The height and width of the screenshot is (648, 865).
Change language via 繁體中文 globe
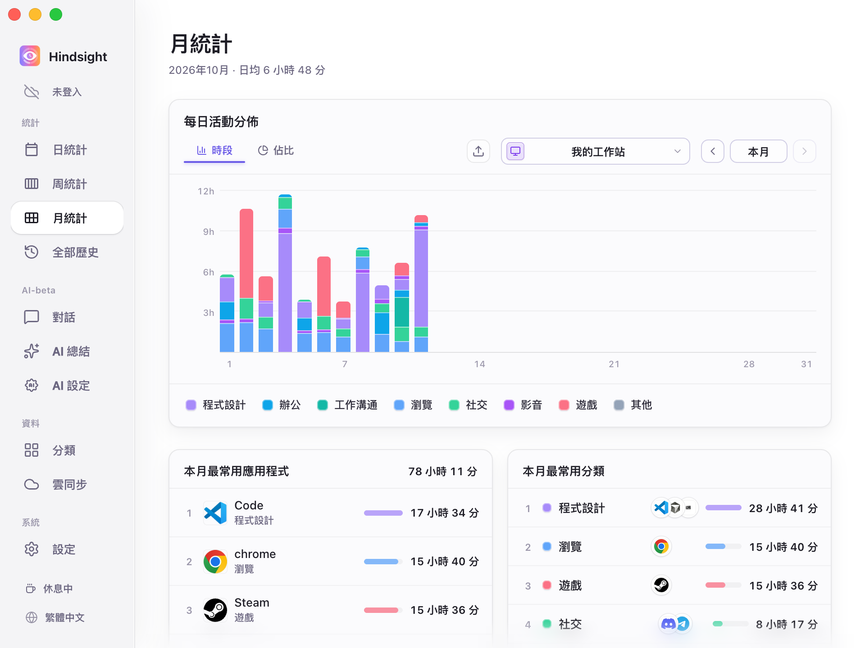click(x=55, y=617)
